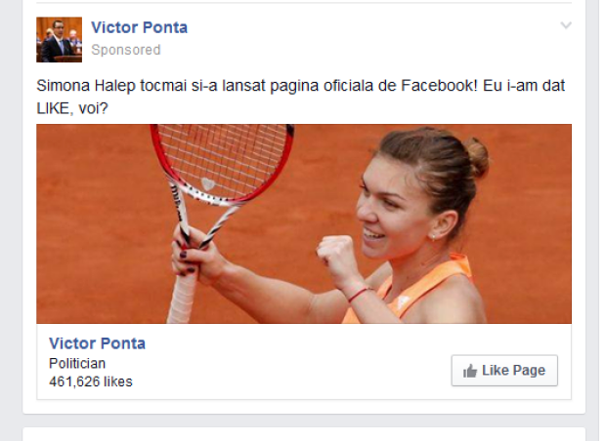Click Victor Ponta's profile picture

[x=59, y=39]
